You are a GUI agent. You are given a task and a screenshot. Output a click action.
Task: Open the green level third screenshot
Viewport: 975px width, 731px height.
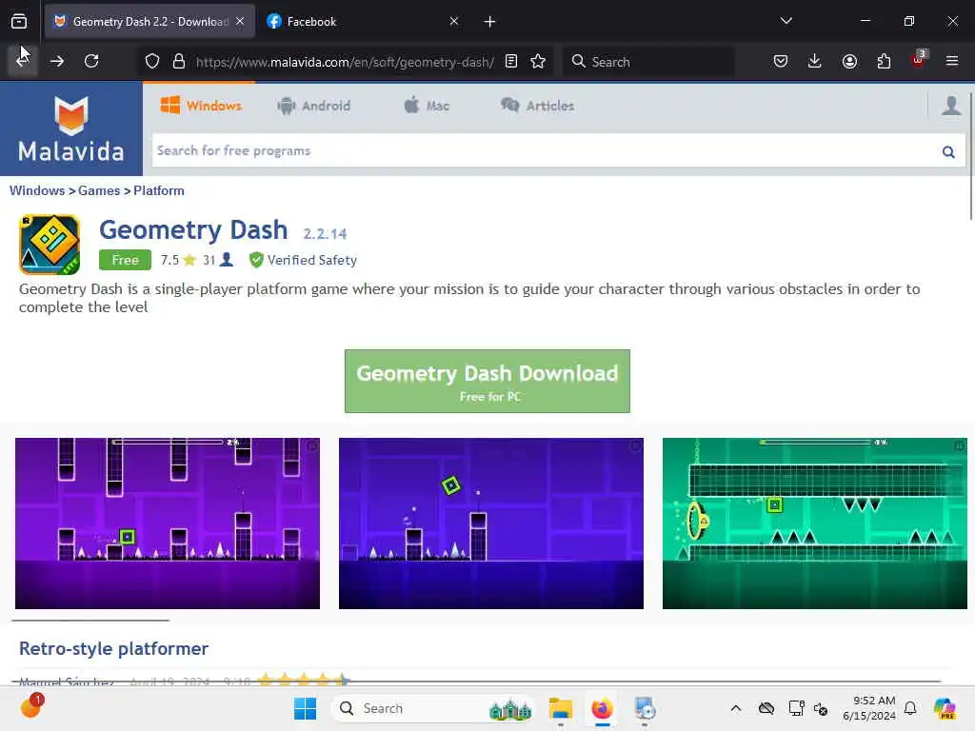point(815,524)
